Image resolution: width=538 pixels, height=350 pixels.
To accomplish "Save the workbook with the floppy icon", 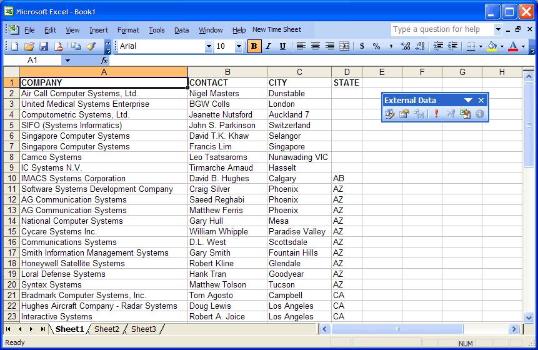I will (44, 46).
